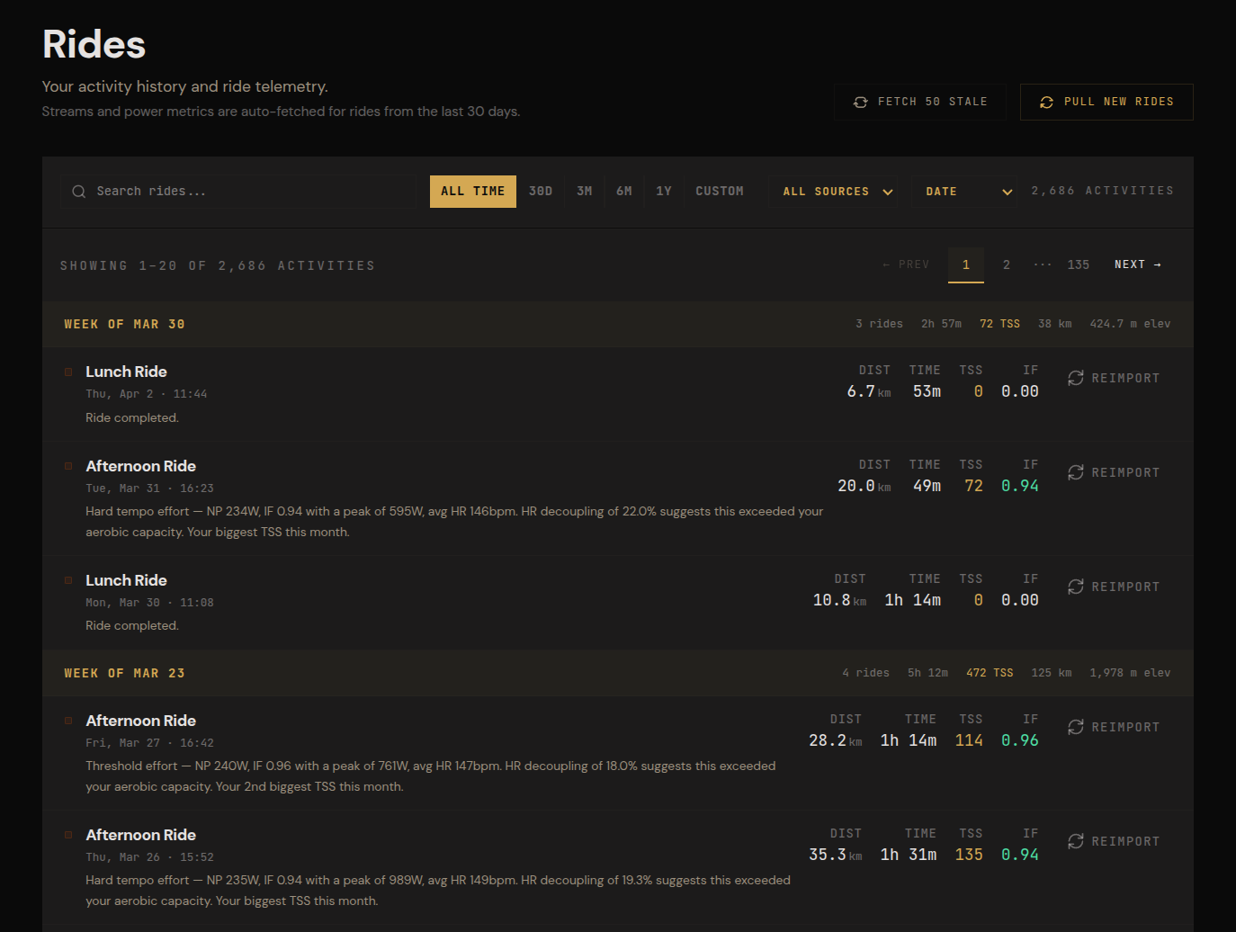Click the refresh icon in Fetch 50 Stale

click(860, 103)
